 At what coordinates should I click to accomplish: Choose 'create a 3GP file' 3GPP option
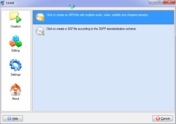103,31
